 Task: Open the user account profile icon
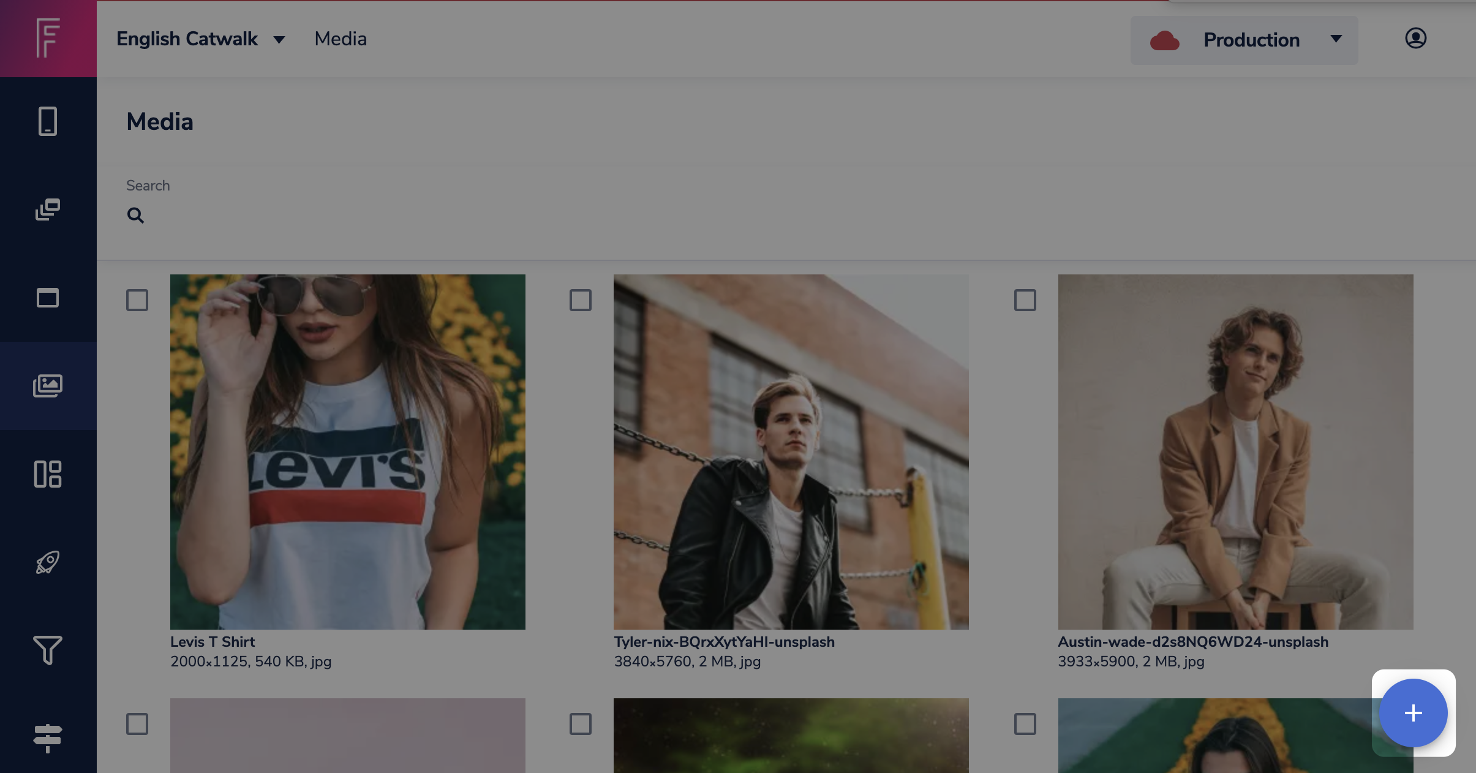click(1415, 39)
